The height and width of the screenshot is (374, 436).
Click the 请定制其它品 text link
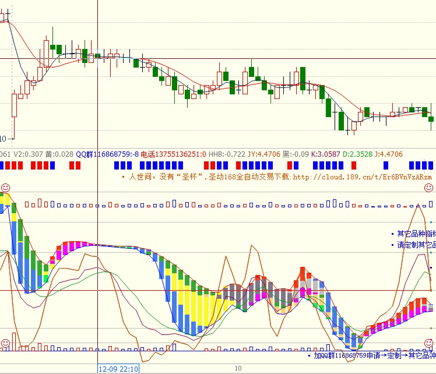416,245
